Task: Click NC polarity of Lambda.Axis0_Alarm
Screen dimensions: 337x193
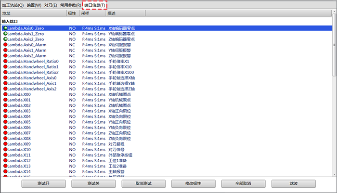Action: tap(72, 45)
